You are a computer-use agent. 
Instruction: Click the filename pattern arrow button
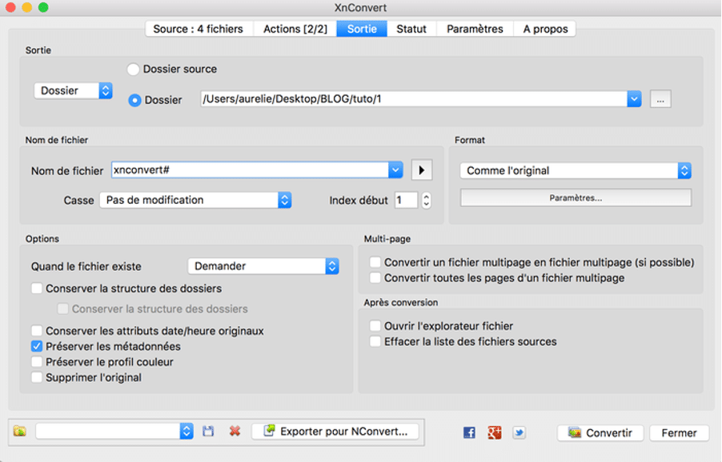pos(421,170)
